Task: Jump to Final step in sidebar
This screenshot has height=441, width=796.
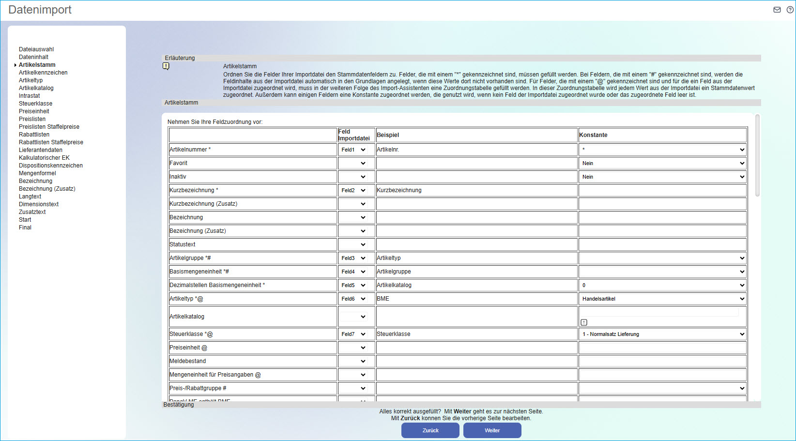Action: pyautogui.click(x=25, y=228)
